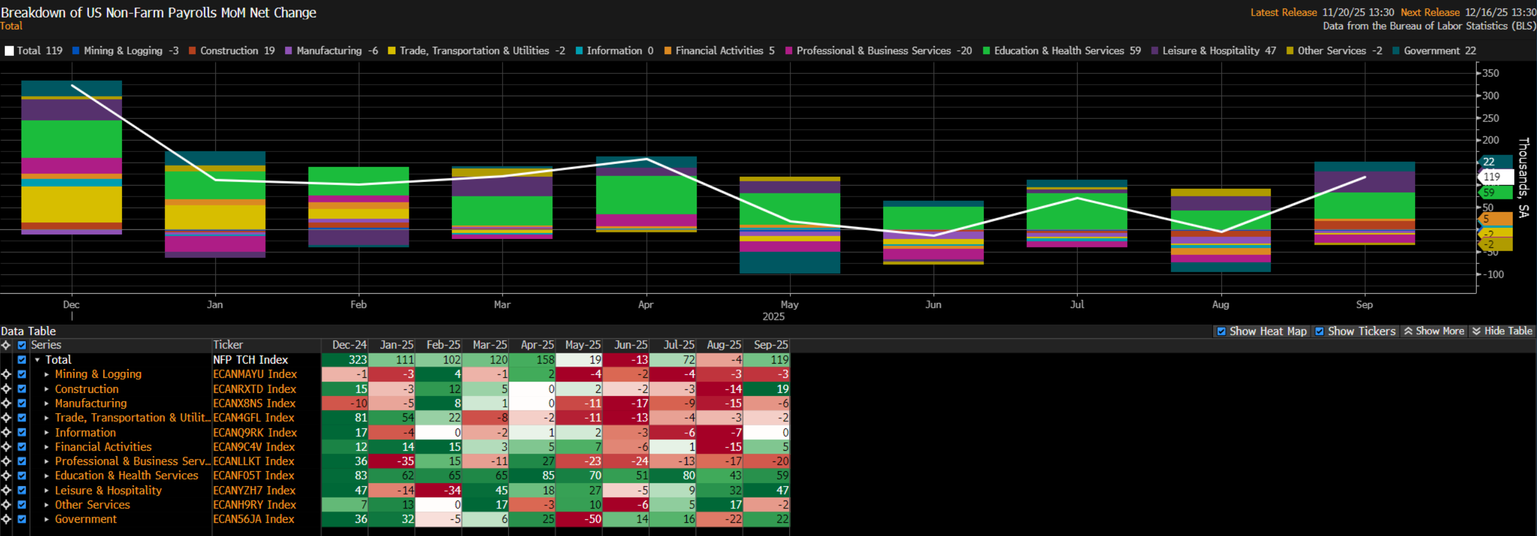
Task: Click the Government legend color swatch
Action: coord(1396,51)
